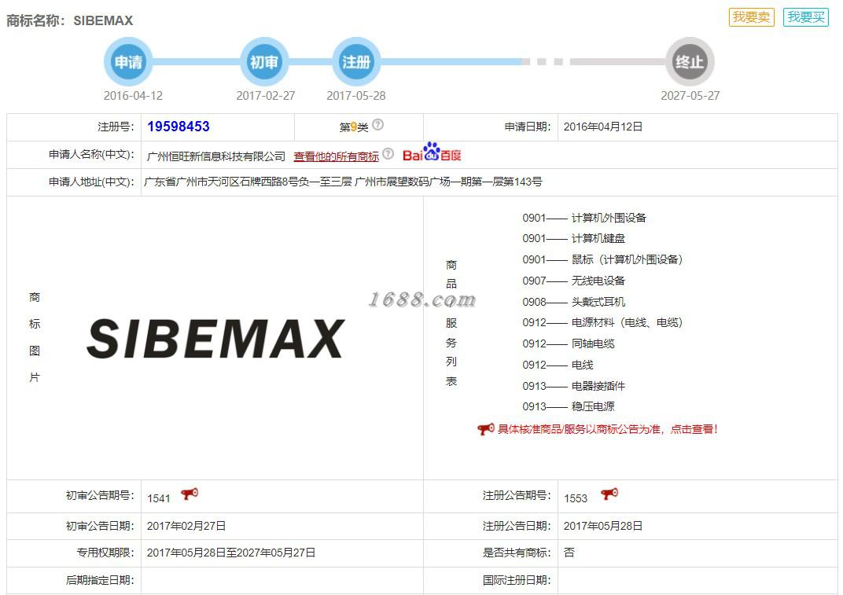The height and width of the screenshot is (595, 843).
Task: Open 查看他的所有商标 link
Action: click(336, 156)
